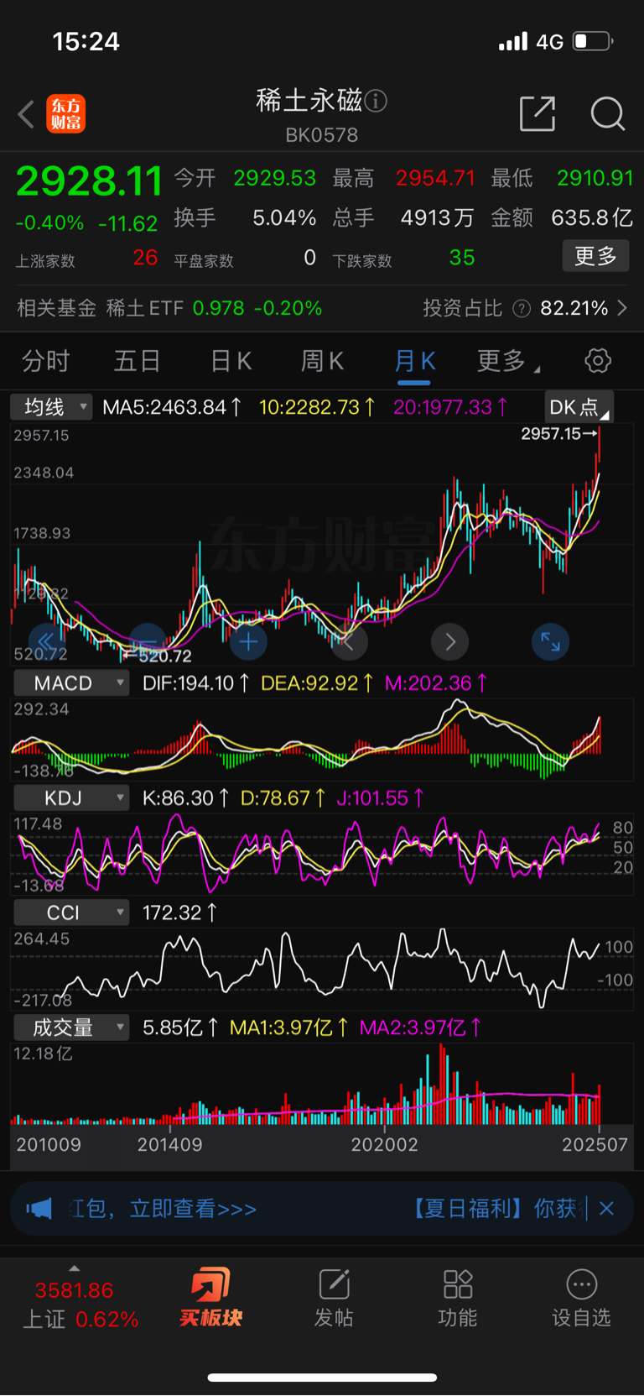
Task: Move the chart one step left
Action: click(x=349, y=642)
